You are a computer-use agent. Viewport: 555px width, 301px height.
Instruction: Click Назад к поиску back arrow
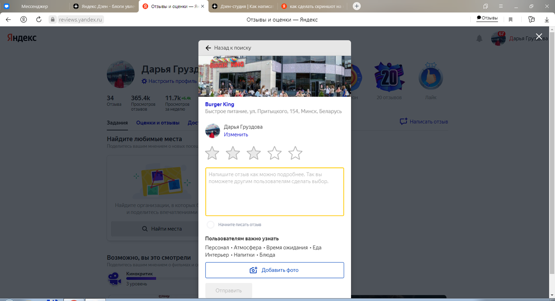coord(208,48)
